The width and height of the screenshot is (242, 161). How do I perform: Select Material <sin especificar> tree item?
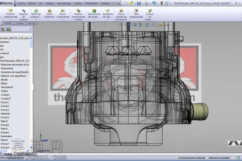(x=14, y=76)
